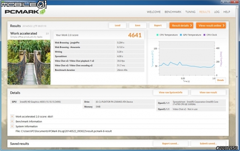This screenshot has width=240, height=151.
Task: Click the GPU Intel HD Graphics 4600 entry
Action: coord(46,102)
